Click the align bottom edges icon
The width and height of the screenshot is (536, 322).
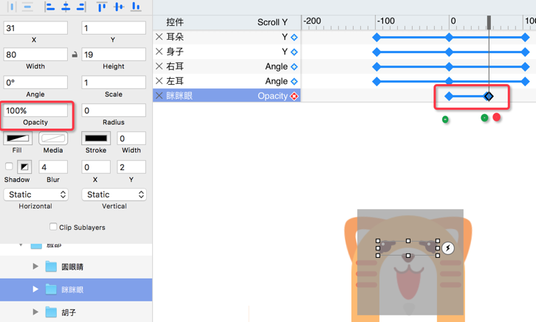pyautogui.click(x=136, y=7)
